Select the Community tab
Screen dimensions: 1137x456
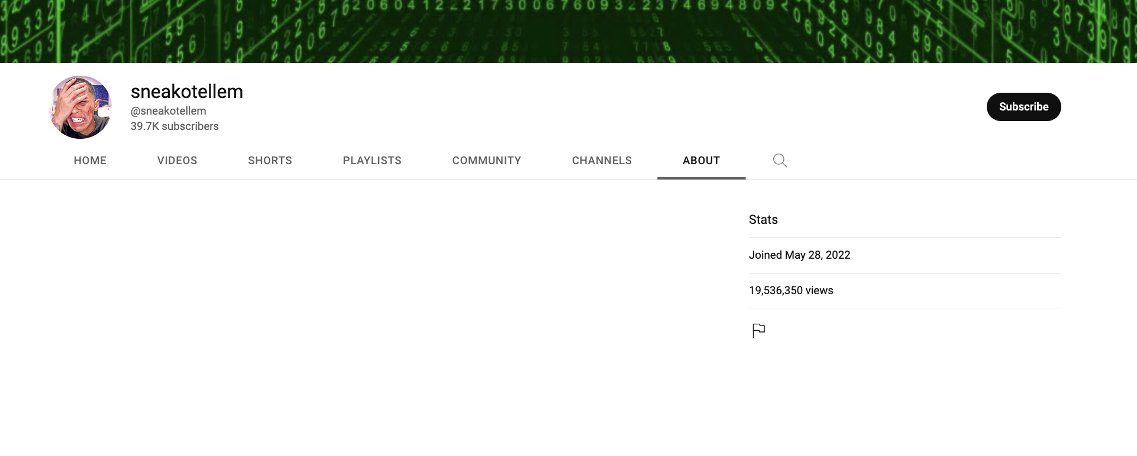pos(486,161)
